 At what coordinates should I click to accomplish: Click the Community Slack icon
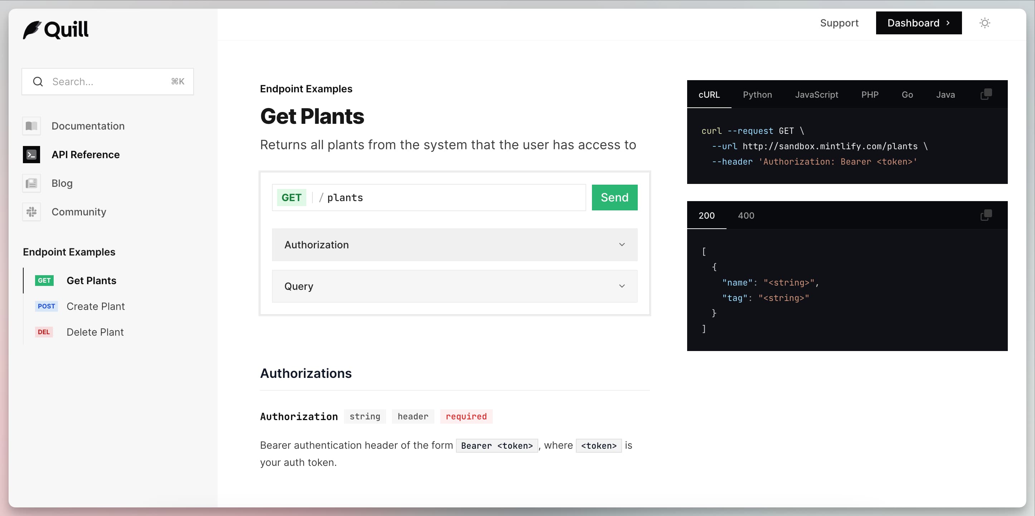(31, 212)
